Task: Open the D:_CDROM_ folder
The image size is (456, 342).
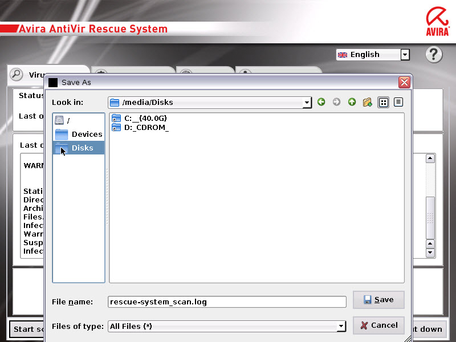Action: [140, 127]
